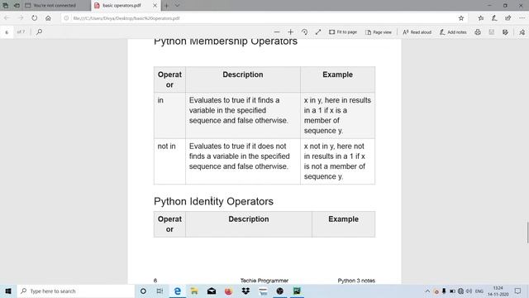This screenshot has height=298, width=529.
Task: Click the site information icon in address bar
Action: (x=66, y=18)
